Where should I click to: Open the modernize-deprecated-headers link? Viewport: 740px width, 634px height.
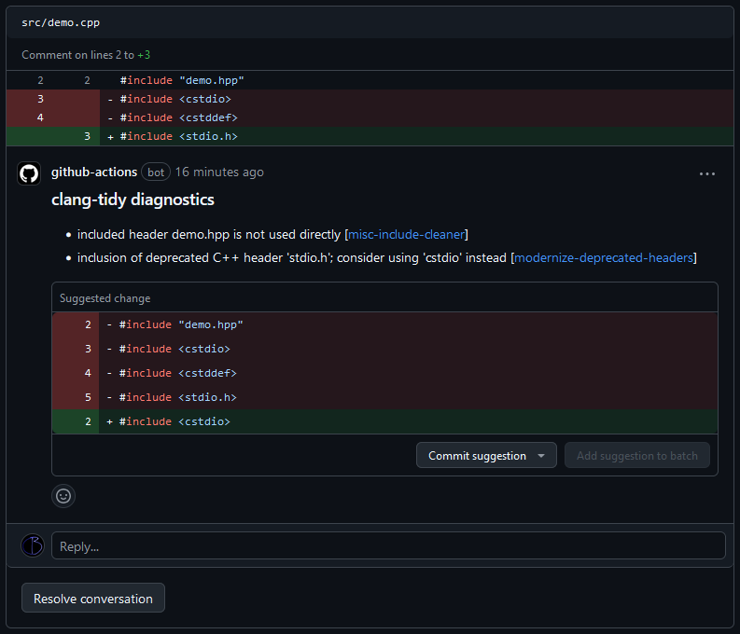(x=604, y=257)
